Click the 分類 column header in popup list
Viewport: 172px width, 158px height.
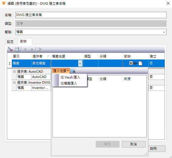pos(110,79)
